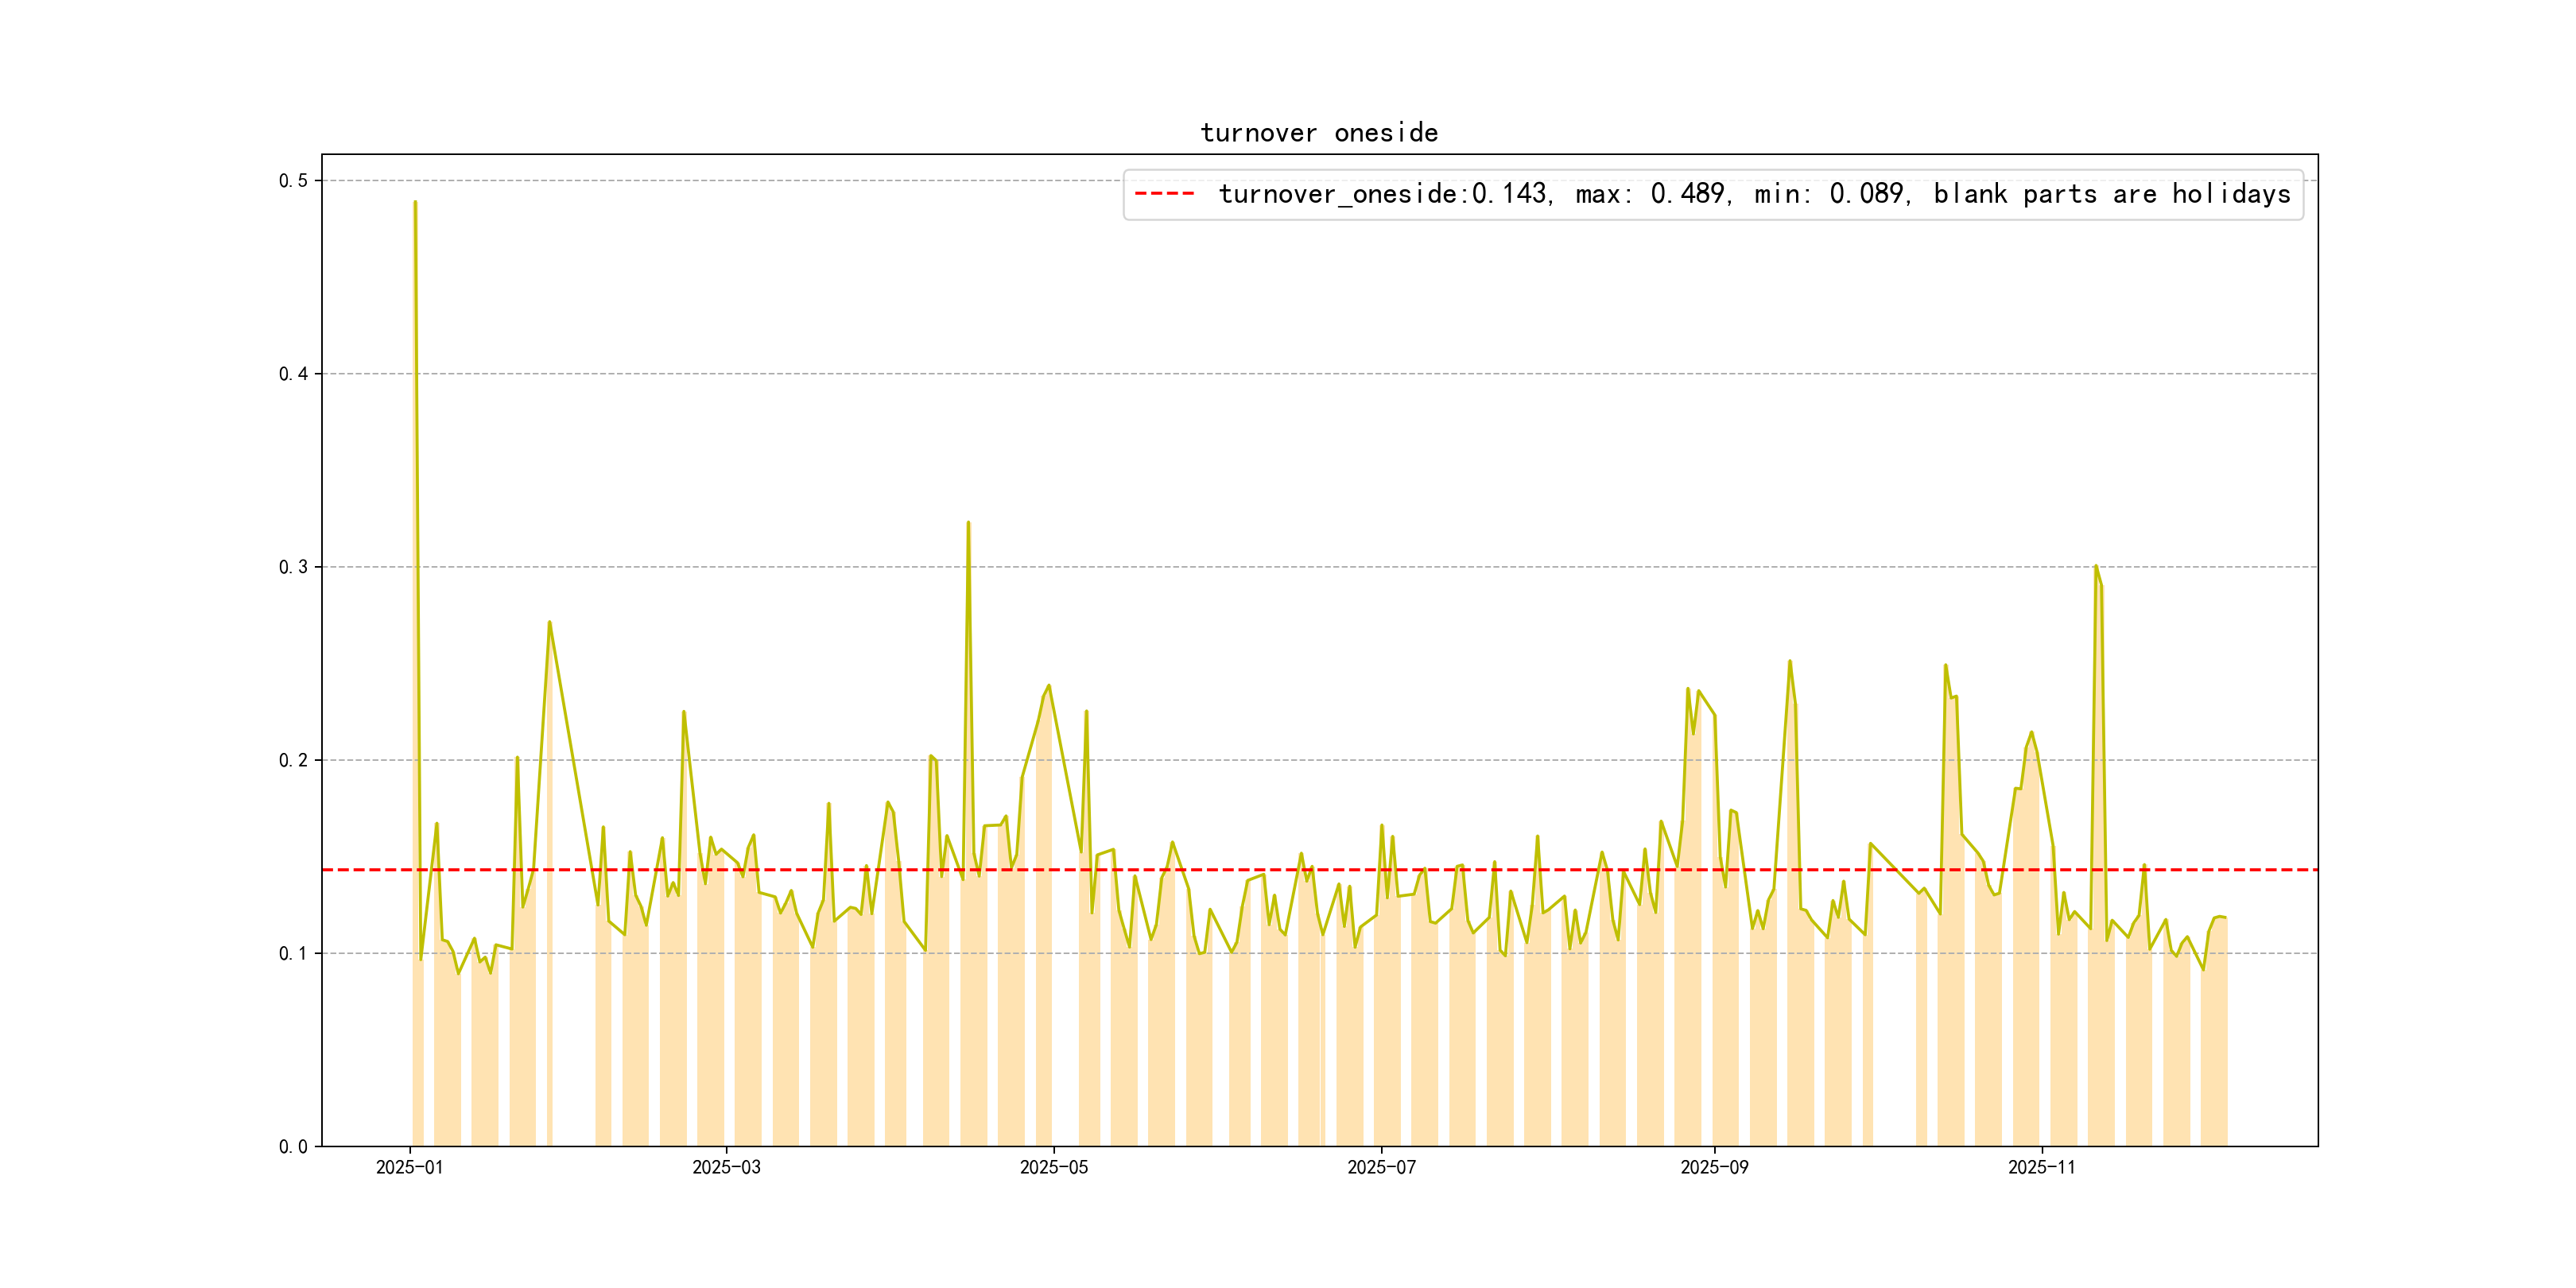This screenshot has width=2576, height=1288.
Task: Click the mid-April spike above 0.3
Action: click(x=968, y=523)
